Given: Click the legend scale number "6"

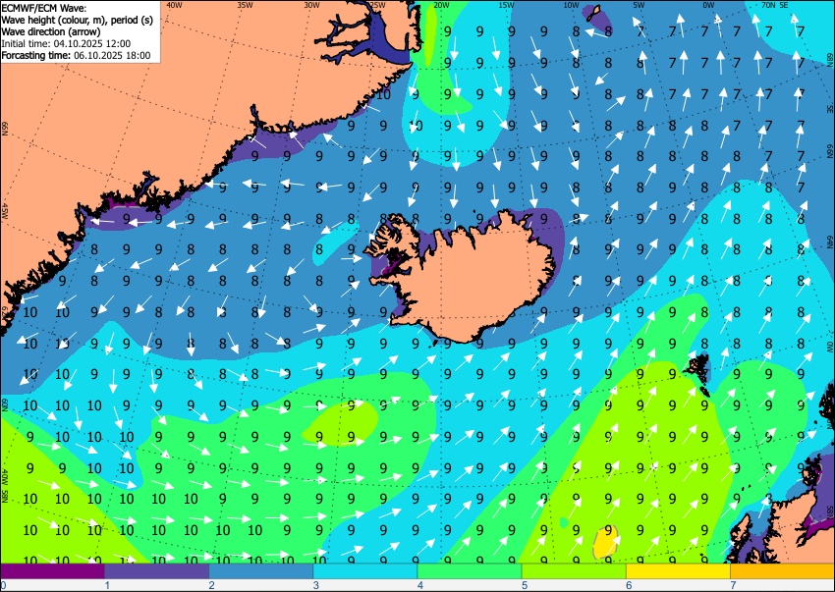Looking at the screenshot, I should click(x=629, y=585).
